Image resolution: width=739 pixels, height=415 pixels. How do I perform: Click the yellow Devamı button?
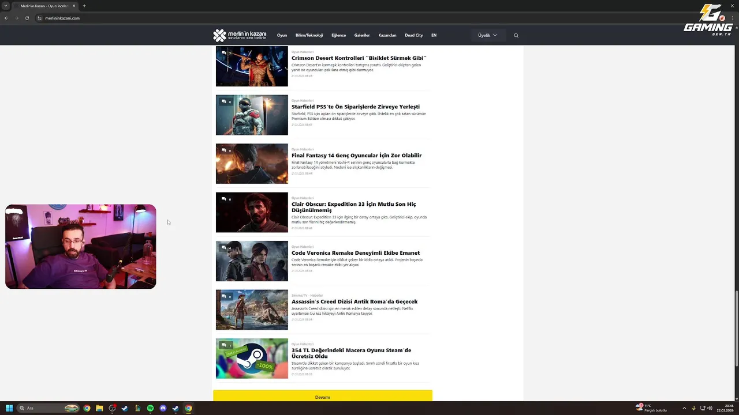[x=323, y=397]
